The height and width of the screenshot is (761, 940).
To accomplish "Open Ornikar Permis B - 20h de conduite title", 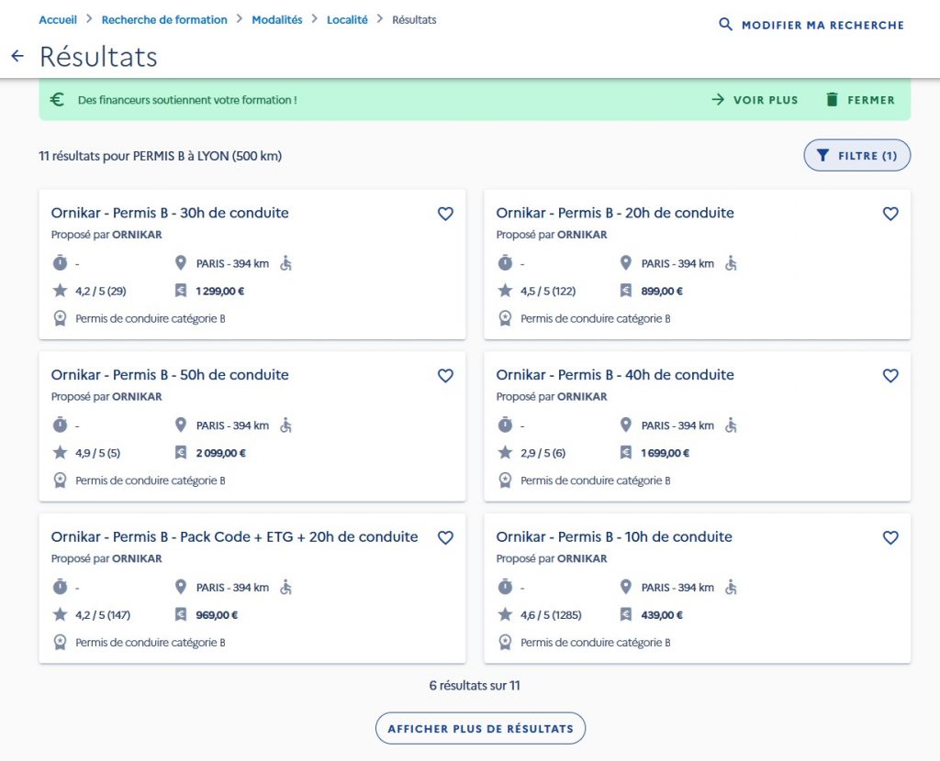I will pyautogui.click(x=615, y=213).
